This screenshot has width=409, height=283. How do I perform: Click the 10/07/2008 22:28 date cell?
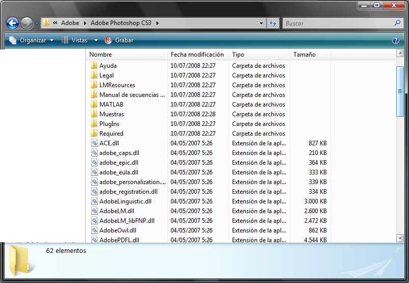(x=193, y=114)
